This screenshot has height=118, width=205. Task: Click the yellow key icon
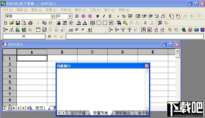(125, 23)
